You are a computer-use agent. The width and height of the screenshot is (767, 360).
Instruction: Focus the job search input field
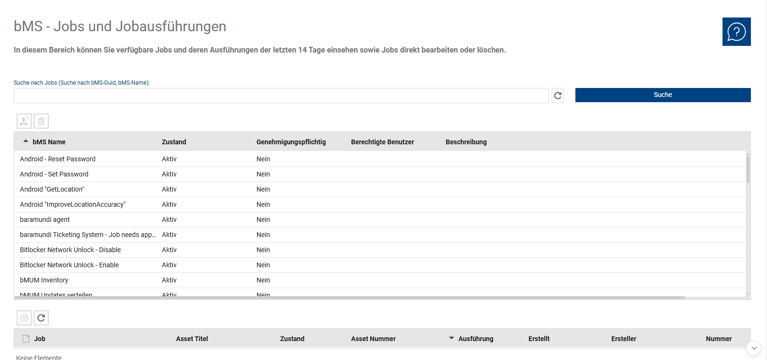281,96
